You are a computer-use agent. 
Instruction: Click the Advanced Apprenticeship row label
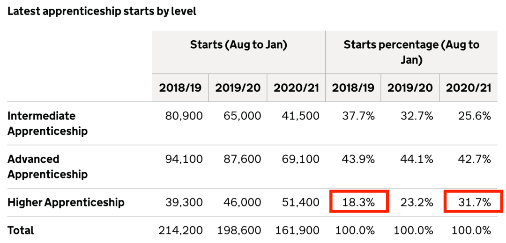[47, 167]
